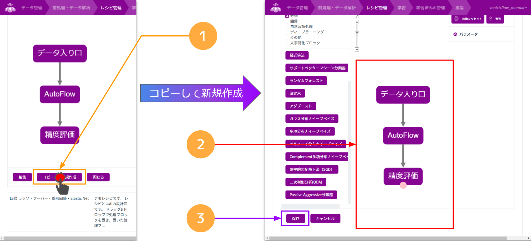Open the matrixflow_manual user dropdown
Screen dimensions: 531x241
(508, 8)
